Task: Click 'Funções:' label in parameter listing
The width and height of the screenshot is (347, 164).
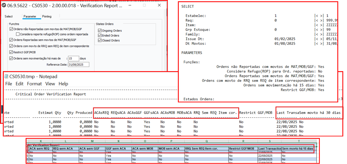Action: [192, 62]
